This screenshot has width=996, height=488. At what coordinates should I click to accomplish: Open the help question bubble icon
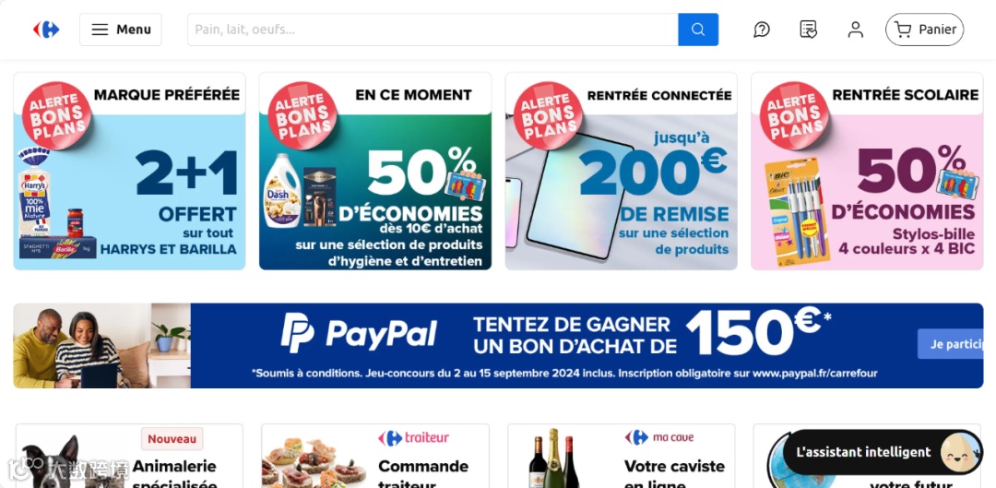point(762,30)
